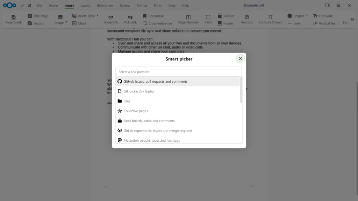Choose GitLab repositories link provider
358x201 pixels.
tap(158, 131)
